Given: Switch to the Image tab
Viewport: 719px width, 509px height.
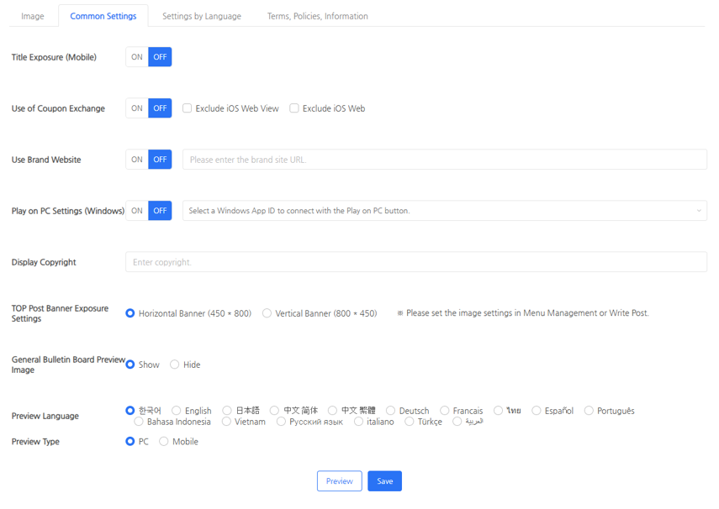Looking at the screenshot, I should tap(33, 16).
